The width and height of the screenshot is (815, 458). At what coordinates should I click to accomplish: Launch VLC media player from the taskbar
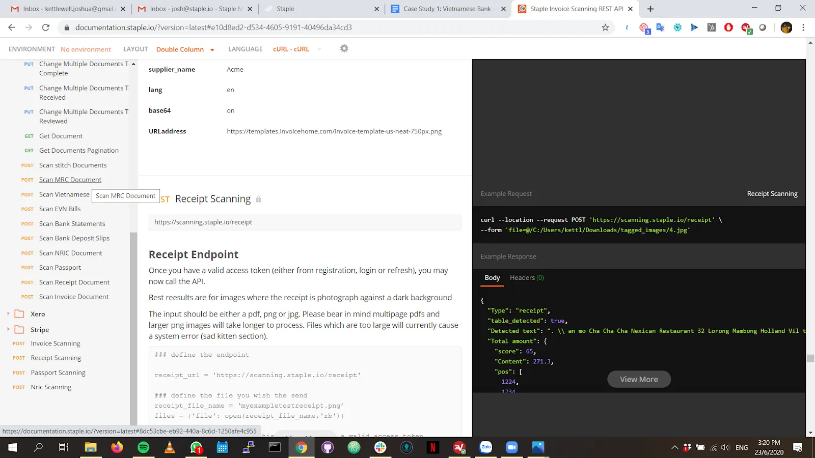point(170,447)
